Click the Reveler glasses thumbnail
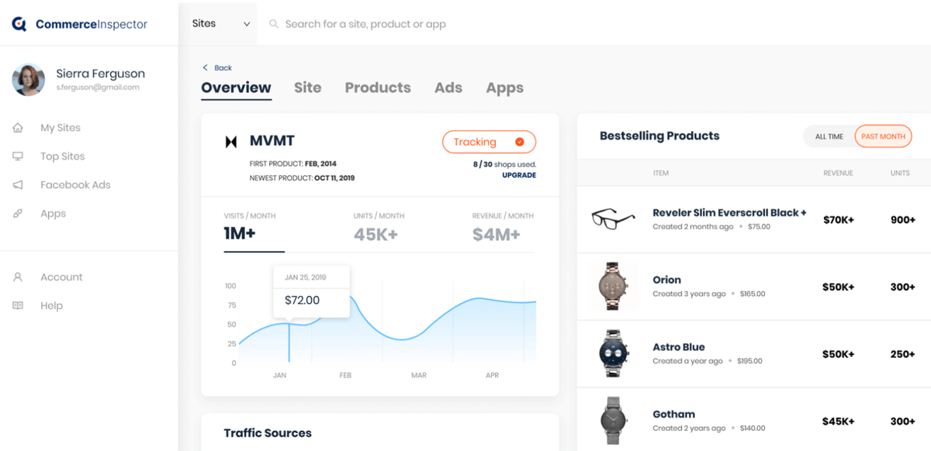The width and height of the screenshot is (931, 451). click(613, 219)
